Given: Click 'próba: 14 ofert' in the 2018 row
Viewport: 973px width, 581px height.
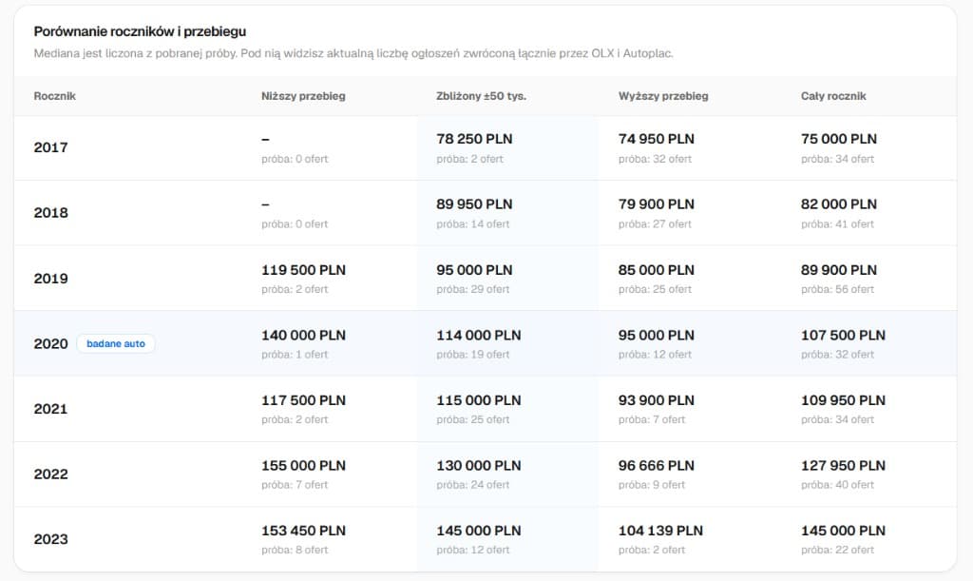Looking at the screenshot, I should click(x=472, y=224).
